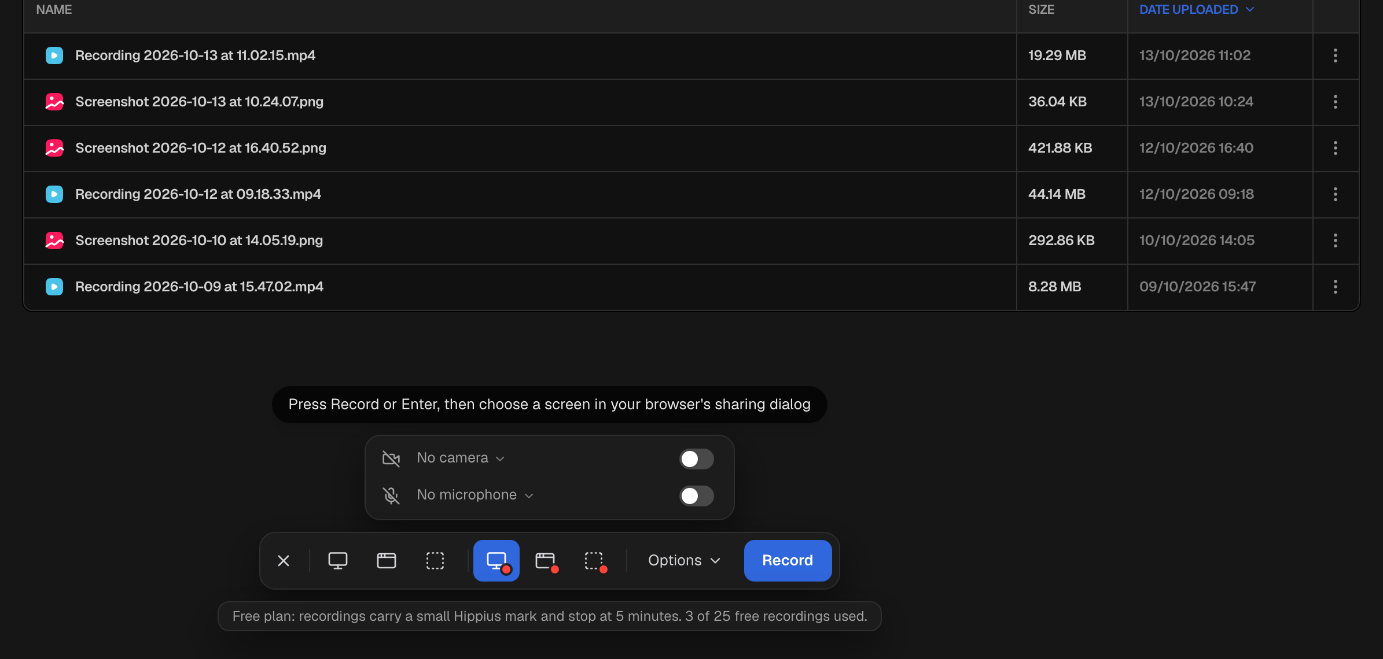Screen dimensions: 1383x659
Task: Open more actions for Recording 2026-10-12 at 09.18.33.mp4
Action: coord(1336,194)
